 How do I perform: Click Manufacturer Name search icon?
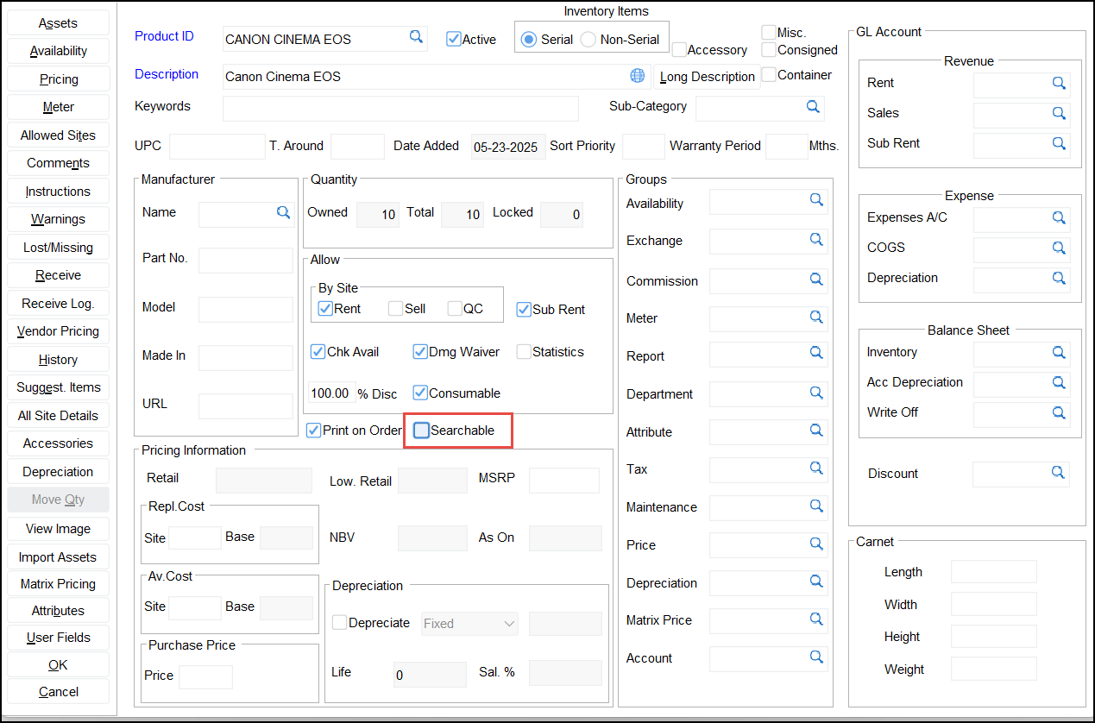[x=283, y=212]
